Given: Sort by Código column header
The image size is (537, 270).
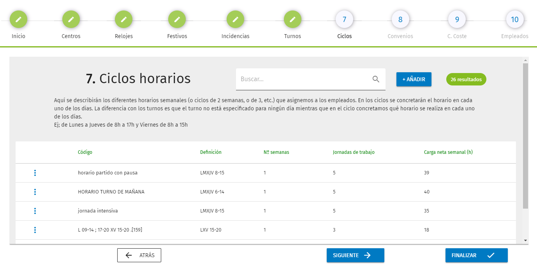Looking at the screenshot, I should 85,152.
